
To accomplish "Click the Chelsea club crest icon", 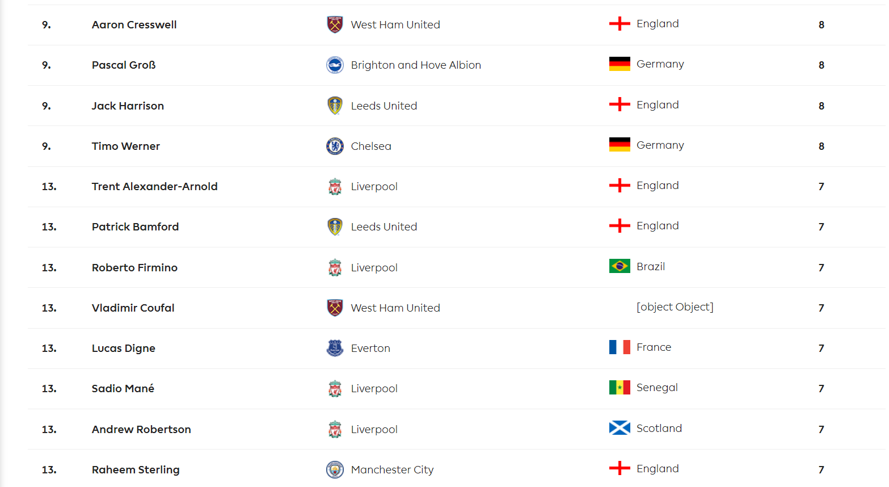I will (x=335, y=146).
